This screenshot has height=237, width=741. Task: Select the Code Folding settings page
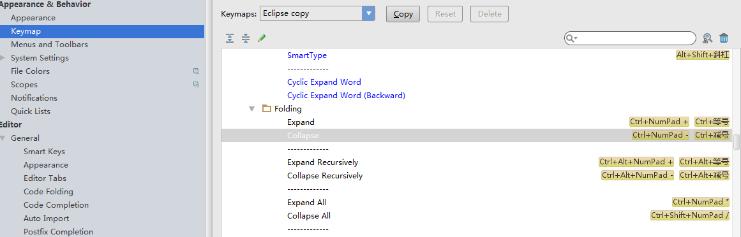coord(49,192)
